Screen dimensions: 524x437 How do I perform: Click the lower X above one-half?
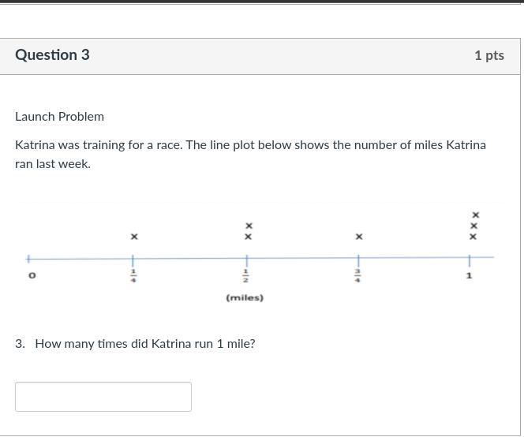pyautogui.click(x=249, y=237)
